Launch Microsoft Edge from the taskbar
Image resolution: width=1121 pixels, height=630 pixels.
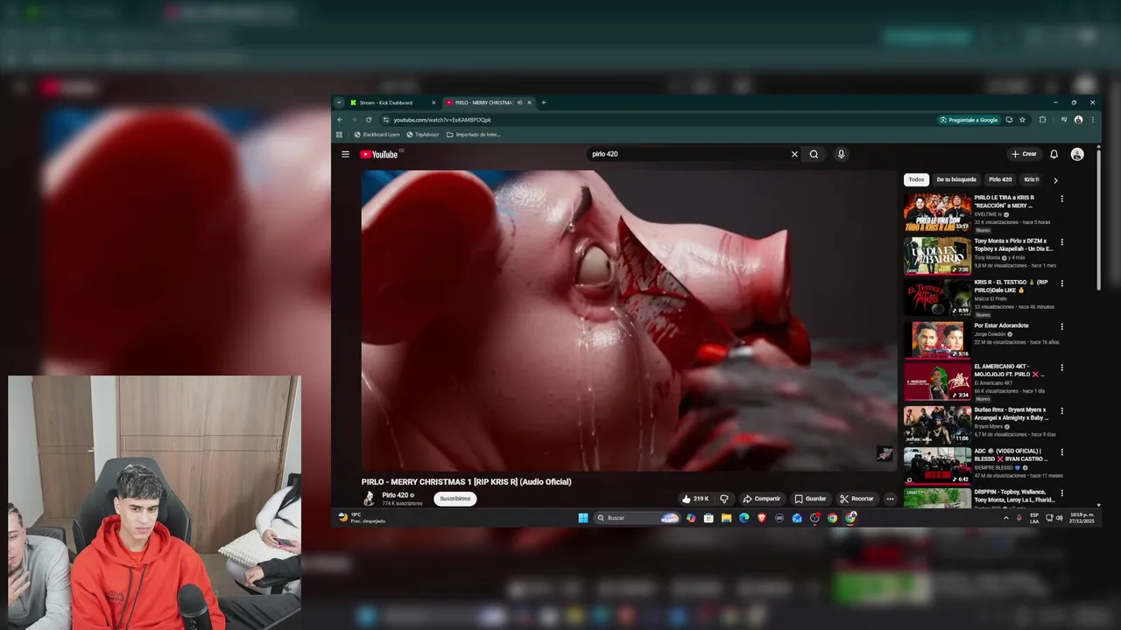[x=744, y=518]
